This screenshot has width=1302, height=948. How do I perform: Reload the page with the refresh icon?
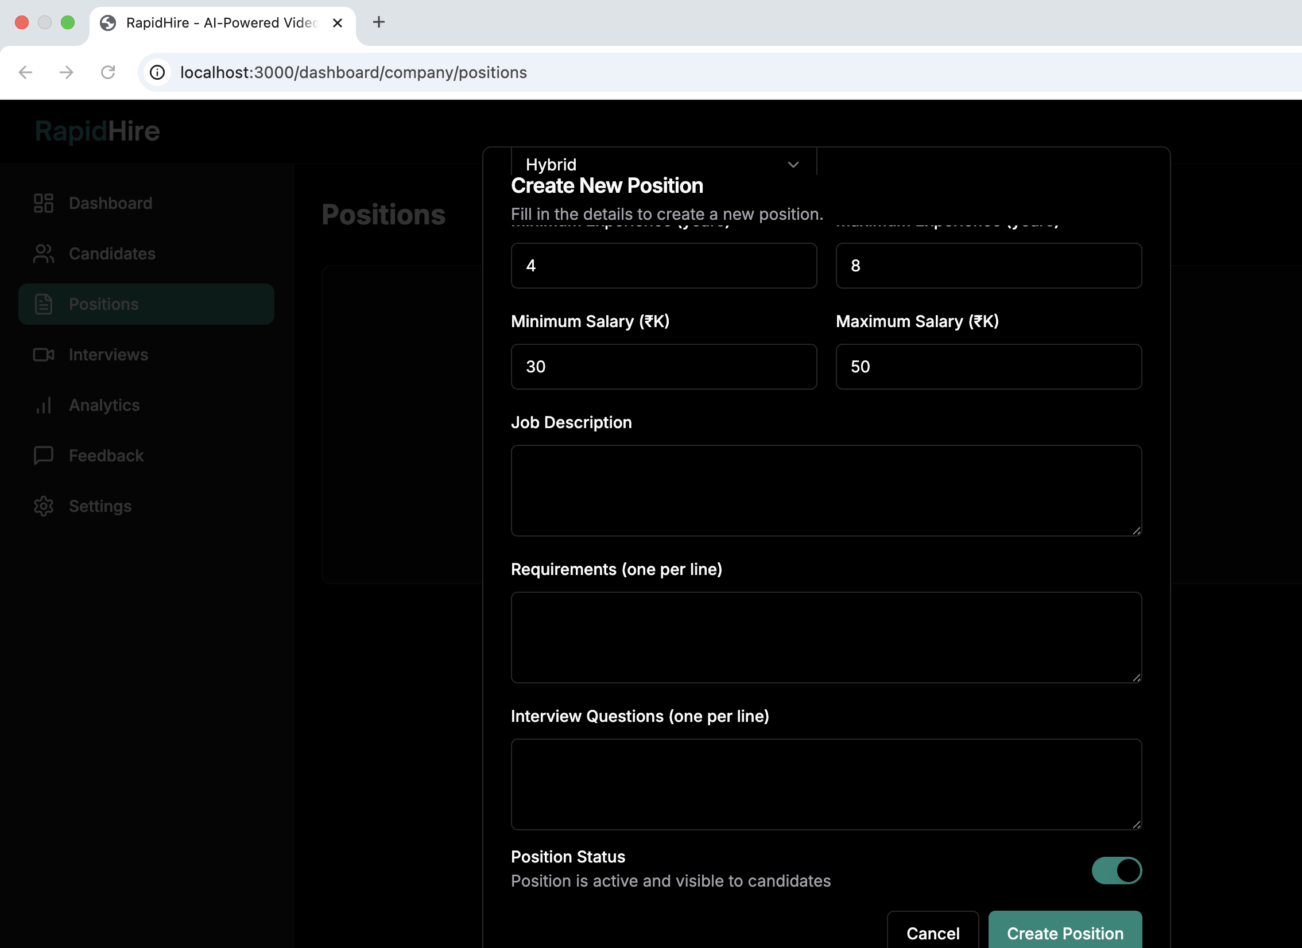coord(108,72)
